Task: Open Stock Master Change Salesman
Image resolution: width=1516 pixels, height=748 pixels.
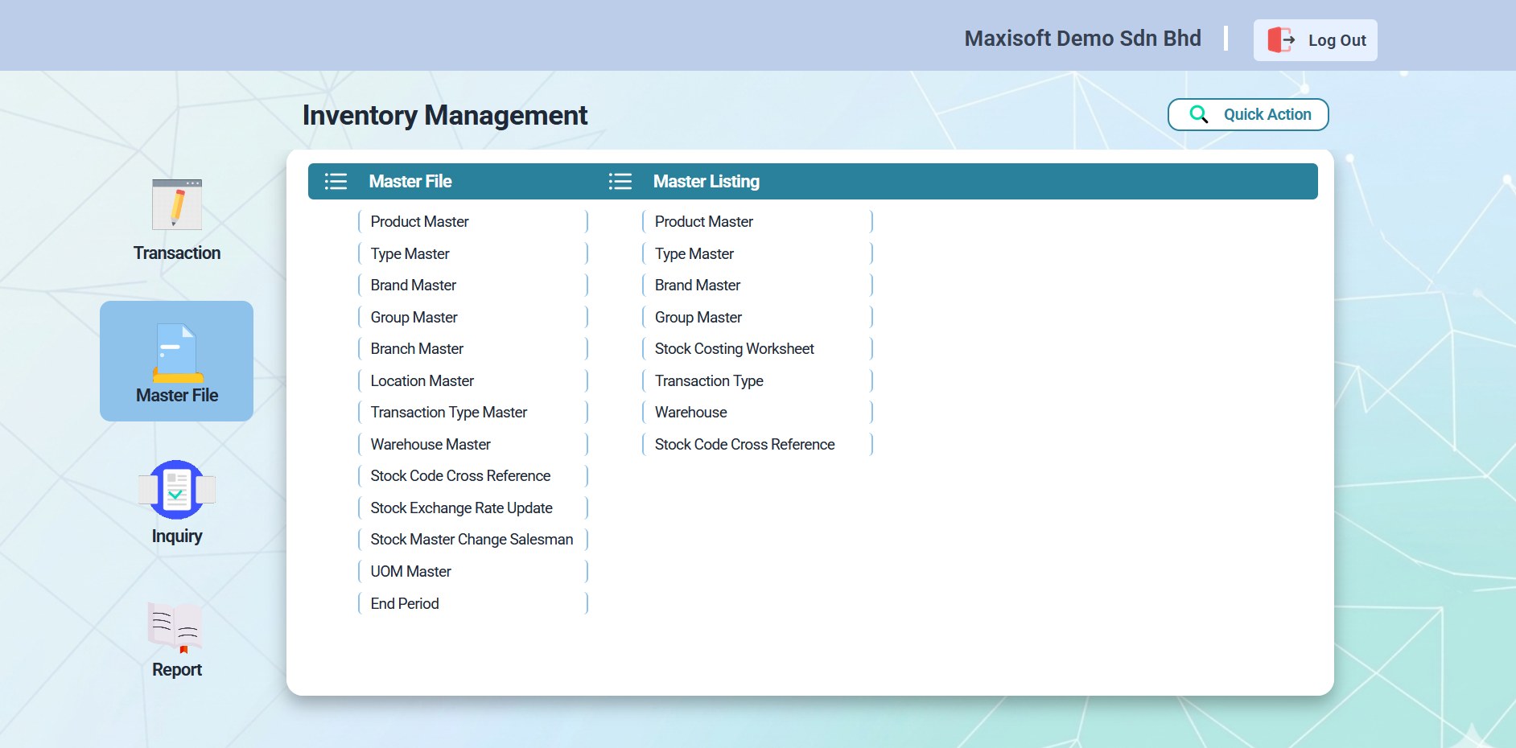Action: (473, 539)
